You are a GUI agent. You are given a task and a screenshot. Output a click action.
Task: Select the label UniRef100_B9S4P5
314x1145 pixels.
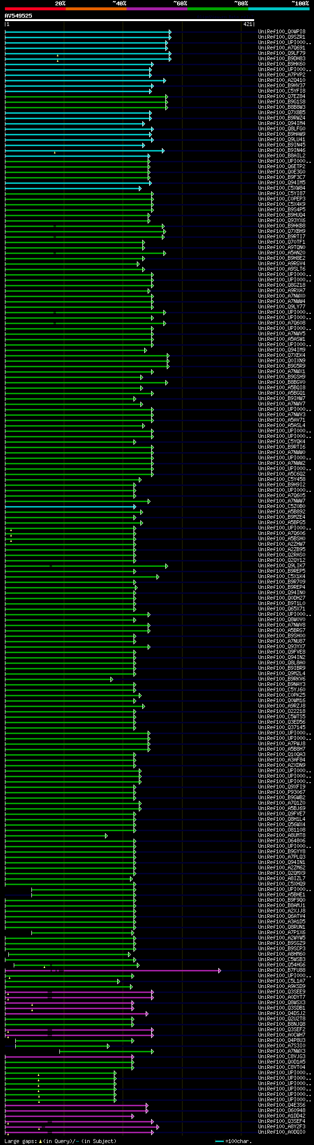(x=282, y=210)
